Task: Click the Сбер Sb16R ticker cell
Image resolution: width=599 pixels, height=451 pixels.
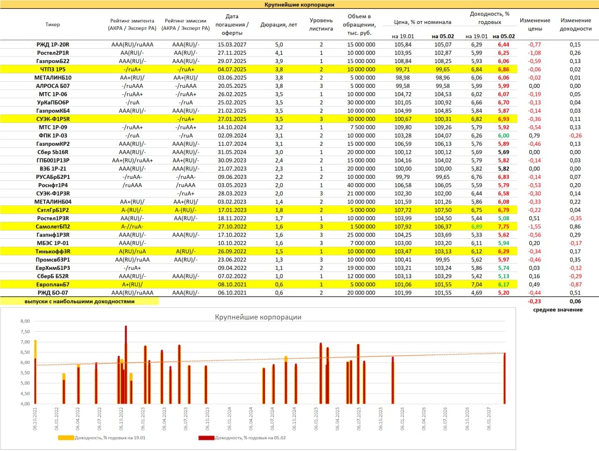Action: click(53, 152)
